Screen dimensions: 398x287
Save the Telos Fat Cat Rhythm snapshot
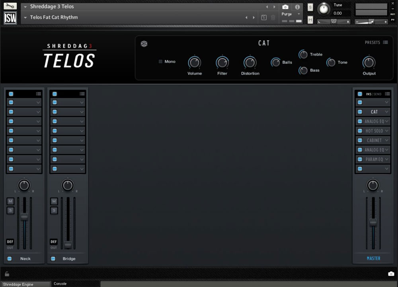tap(264, 17)
